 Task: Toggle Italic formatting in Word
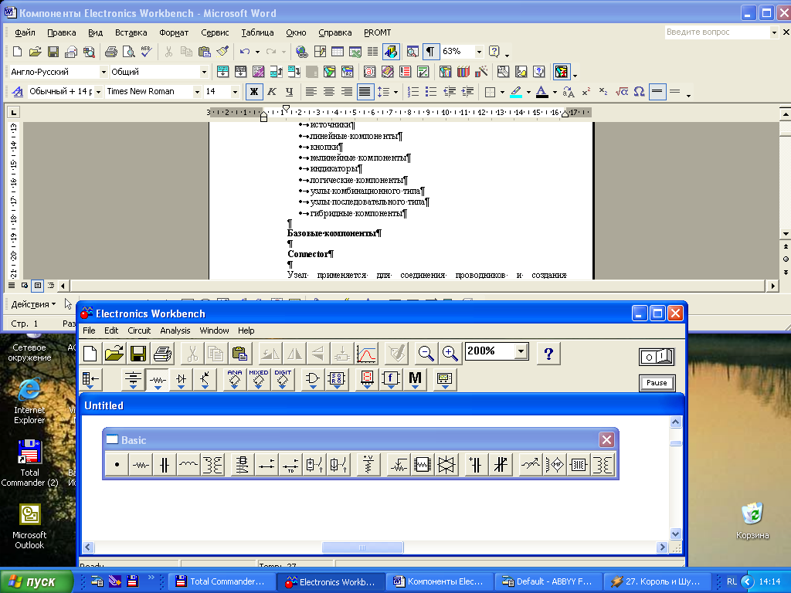coord(271,91)
